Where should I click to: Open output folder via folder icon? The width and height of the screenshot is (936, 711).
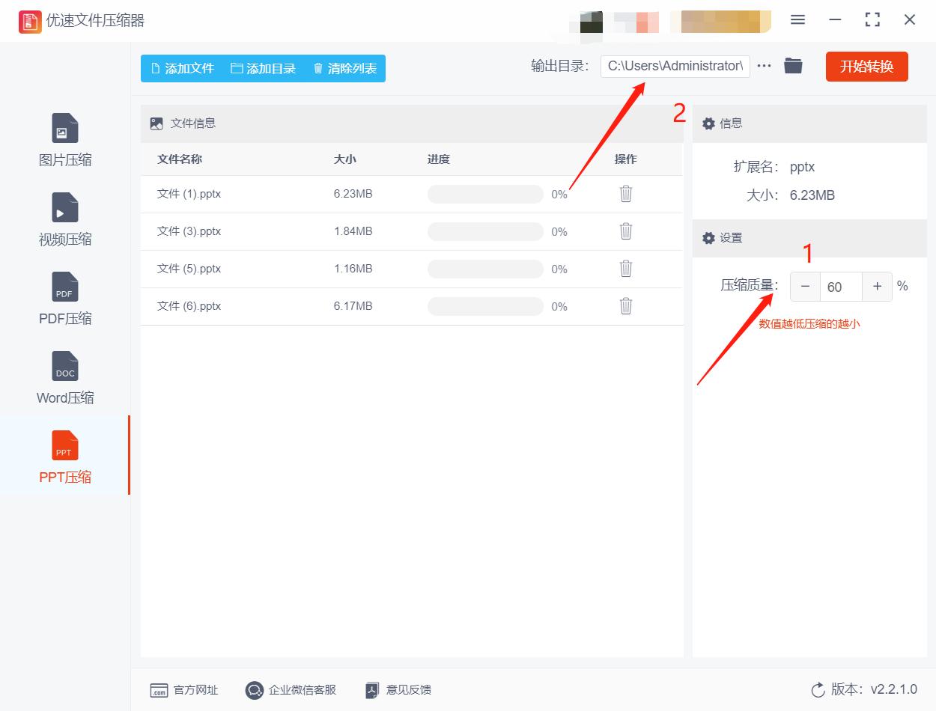pyautogui.click(x=793, y=65)
